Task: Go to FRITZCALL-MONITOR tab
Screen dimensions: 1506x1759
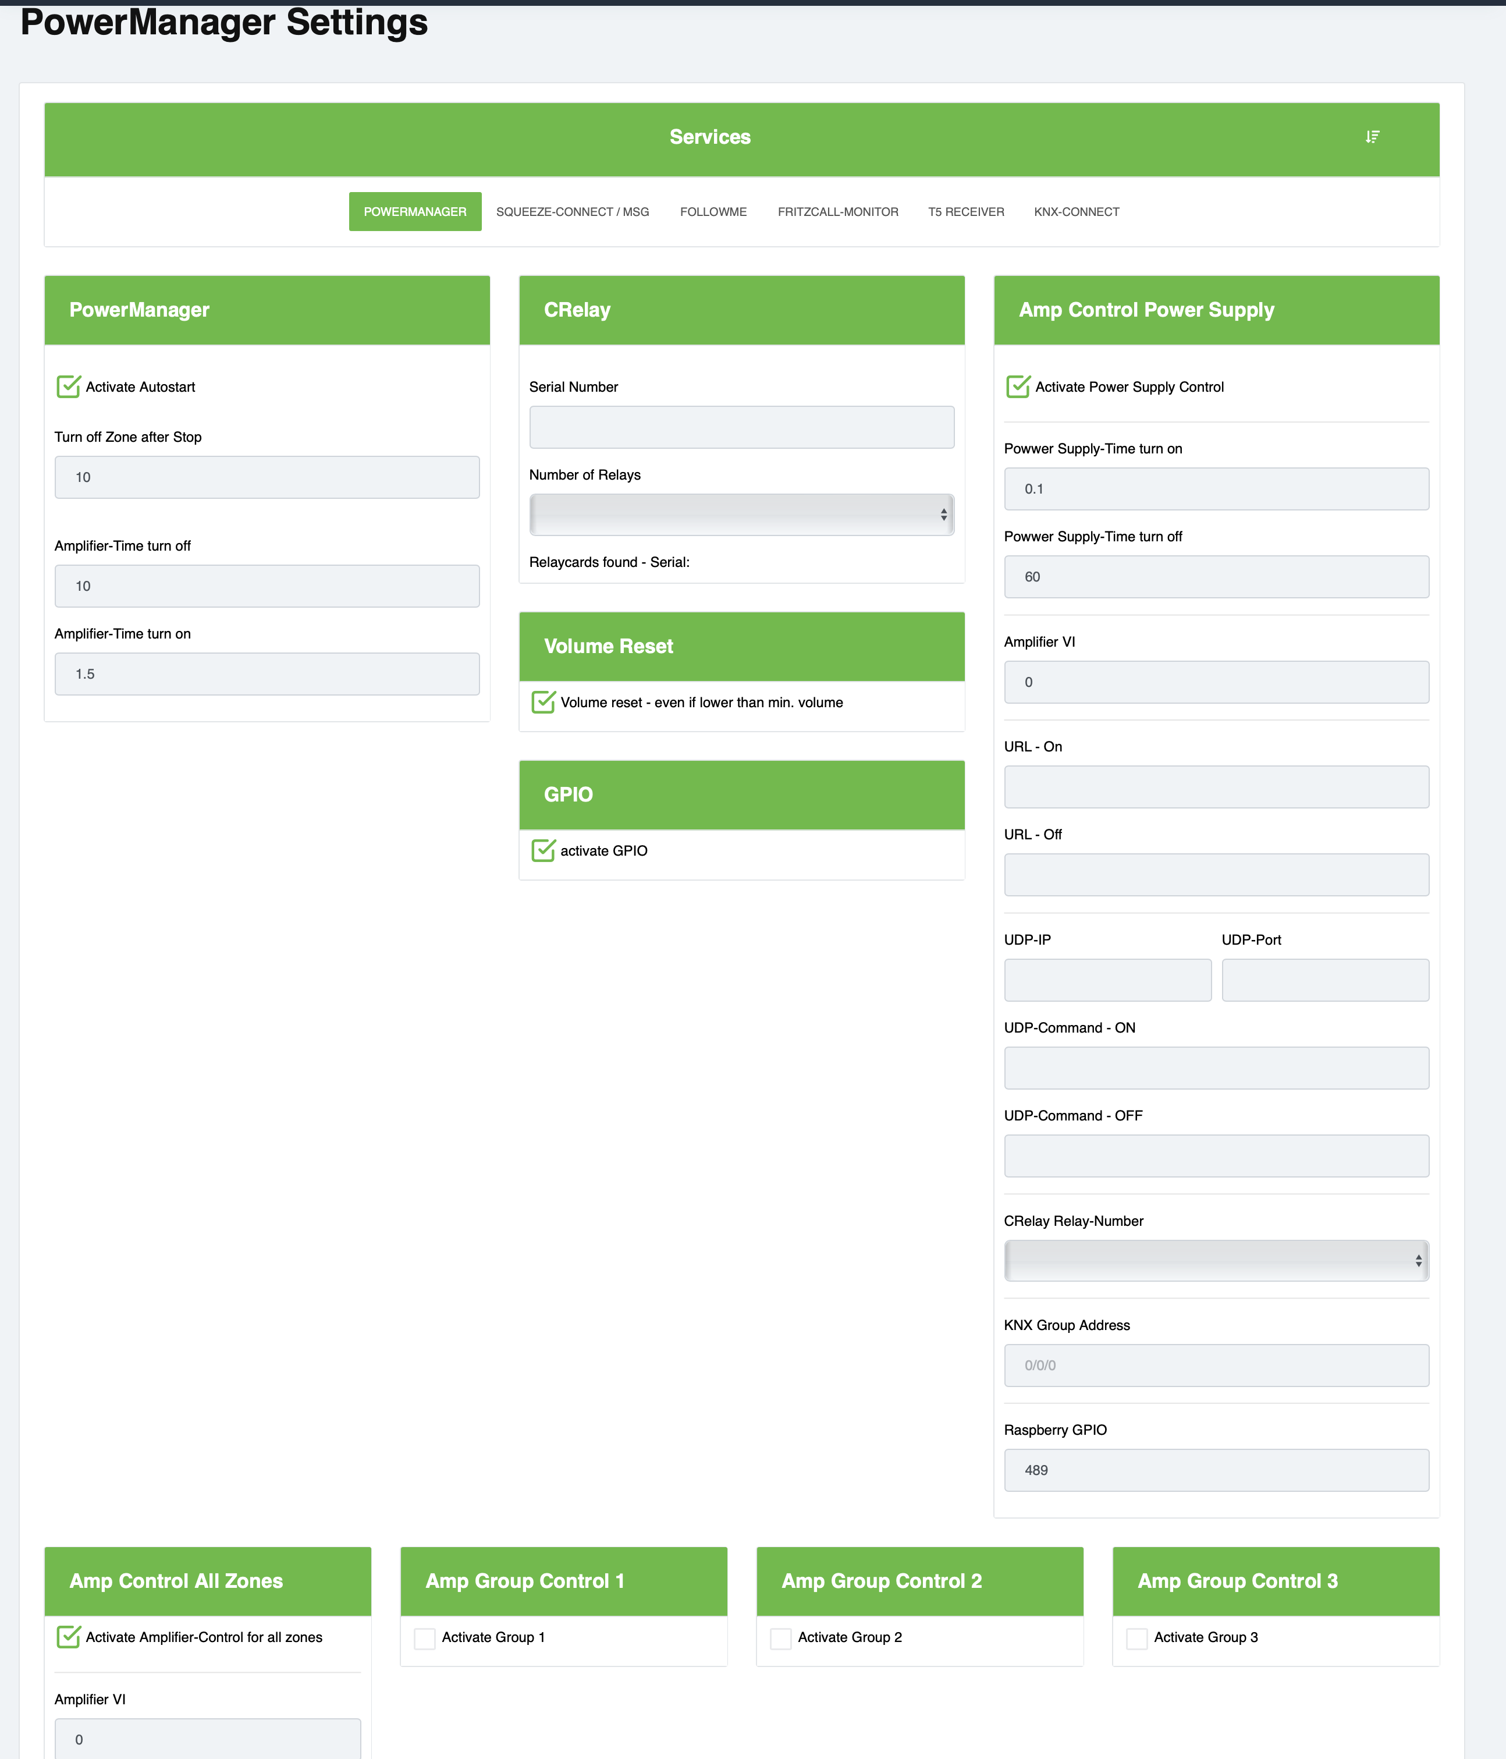Action: 837,211
